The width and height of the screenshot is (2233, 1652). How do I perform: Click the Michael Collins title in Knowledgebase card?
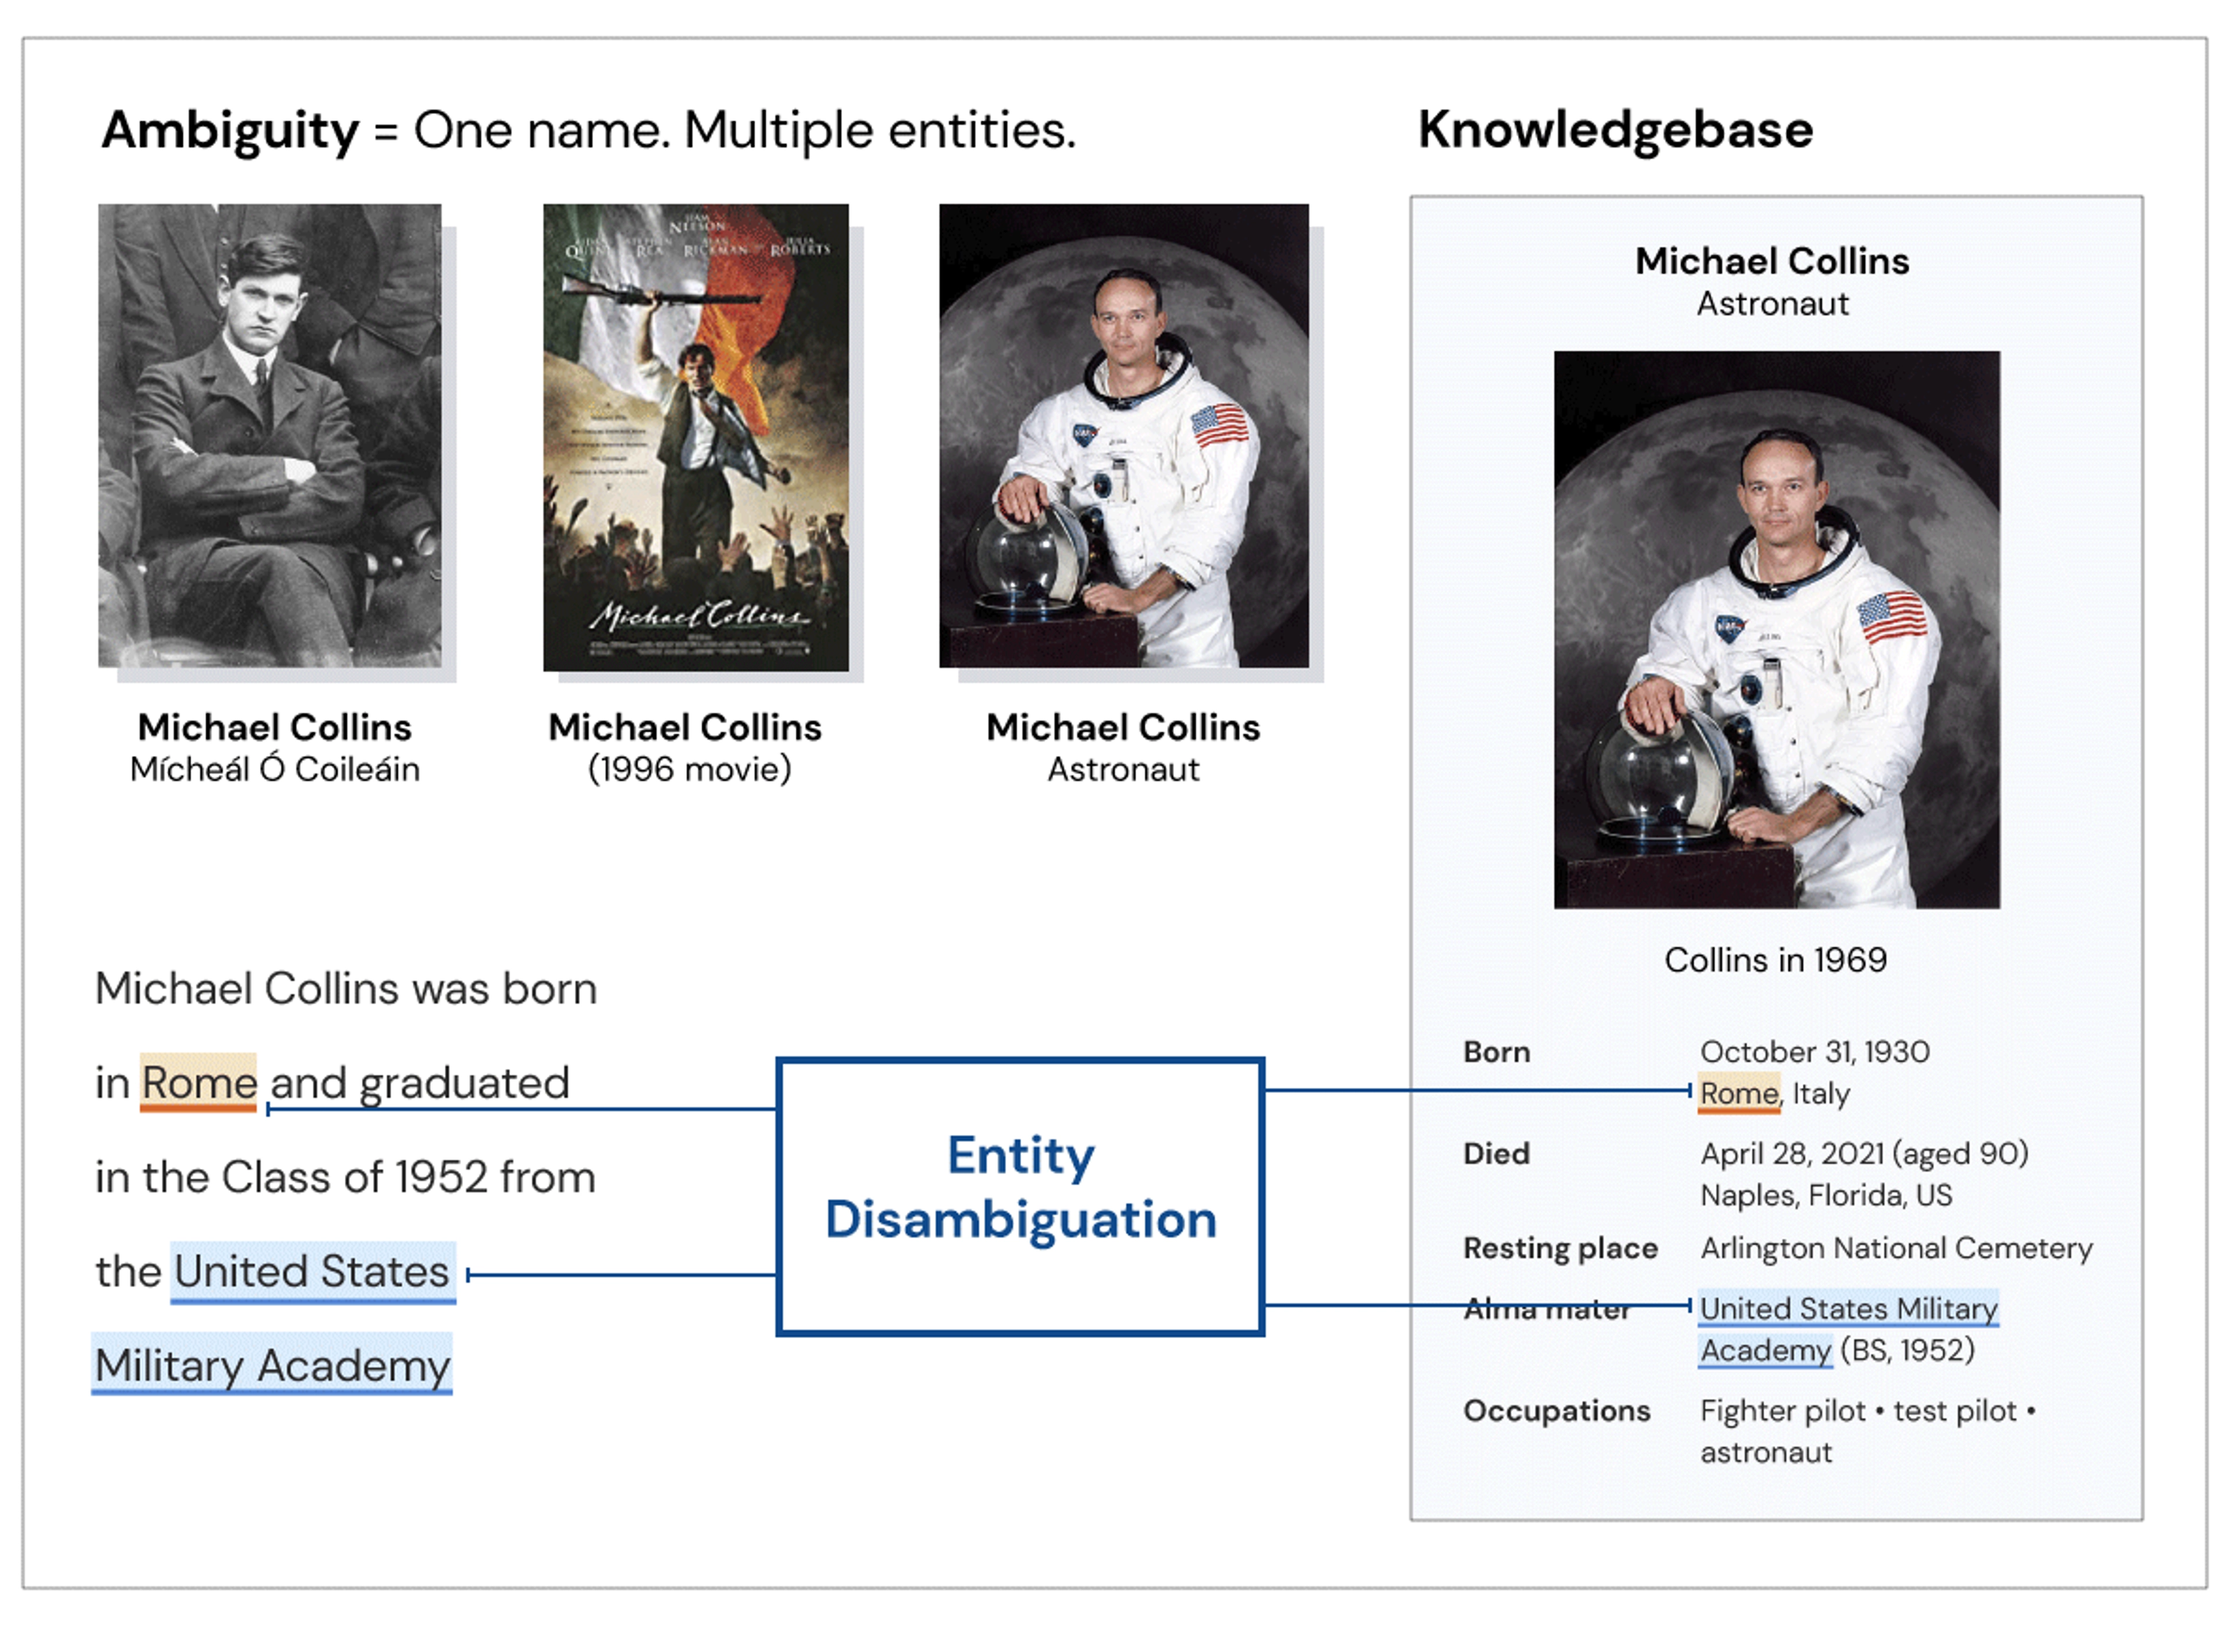pos(1773,261)
